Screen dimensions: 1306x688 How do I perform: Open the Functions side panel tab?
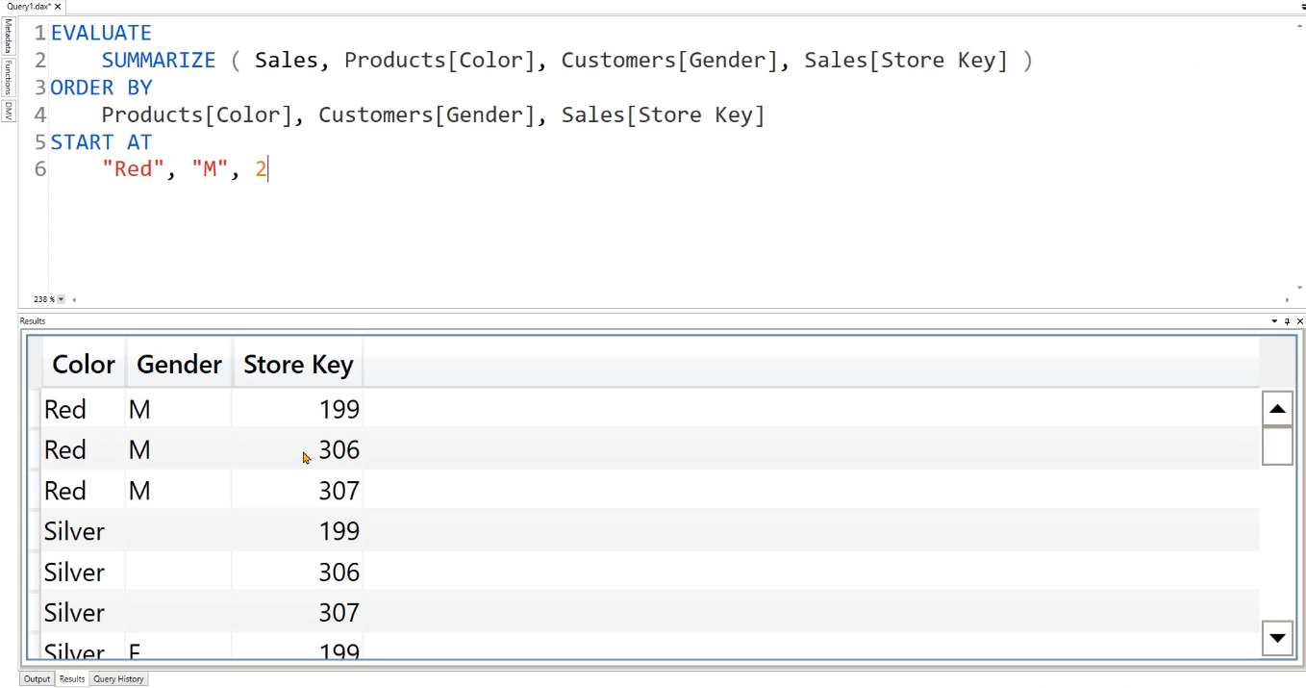click(8, 76)
